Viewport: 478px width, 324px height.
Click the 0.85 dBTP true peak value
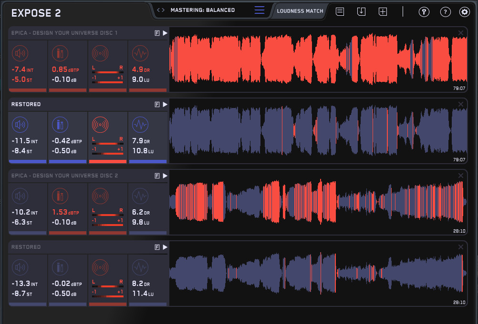click(65, 69)
